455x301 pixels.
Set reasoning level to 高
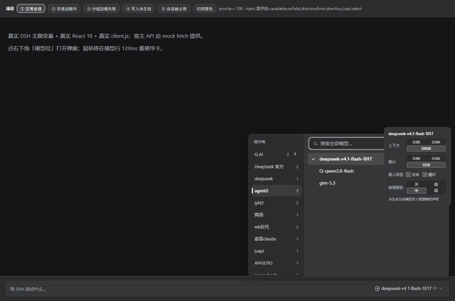coord(436,191)
